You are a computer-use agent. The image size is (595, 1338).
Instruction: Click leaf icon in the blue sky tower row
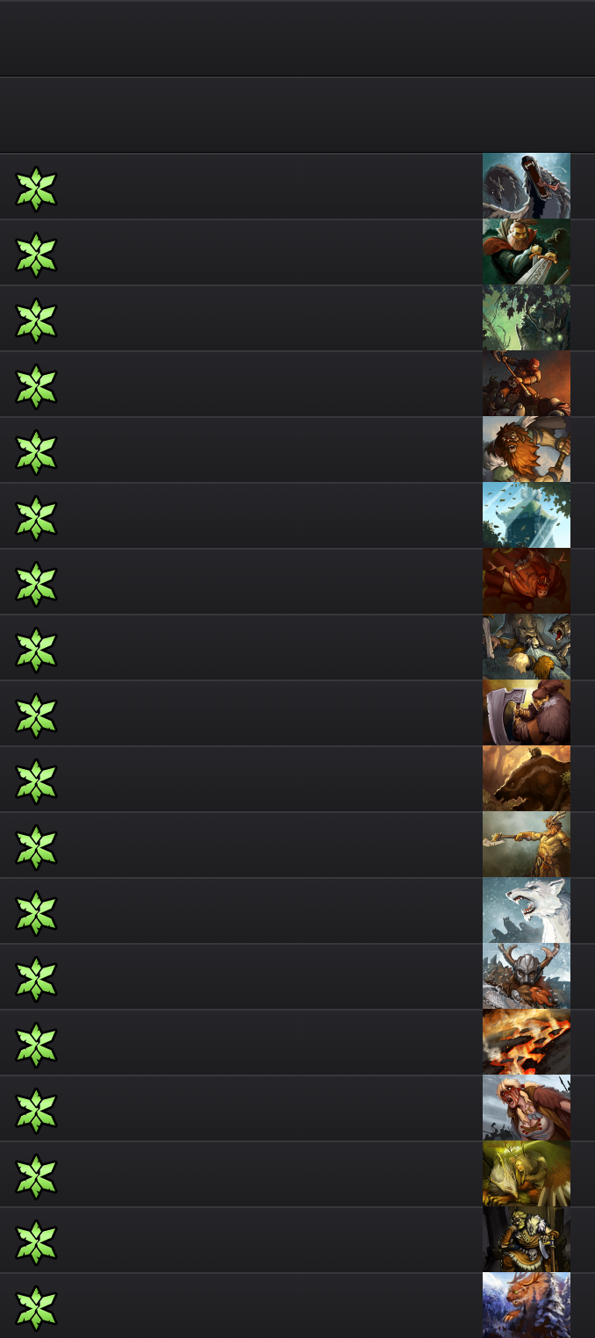point(36,518)
